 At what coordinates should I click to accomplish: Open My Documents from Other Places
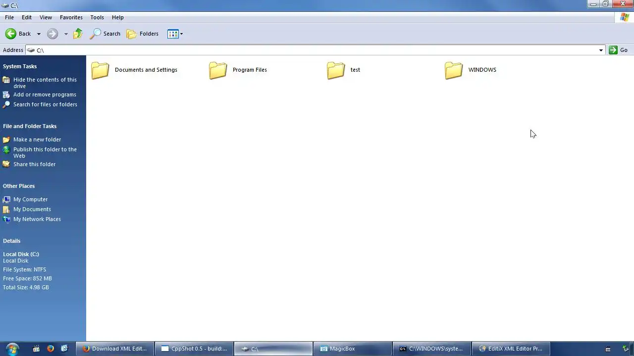click(32, 209)
